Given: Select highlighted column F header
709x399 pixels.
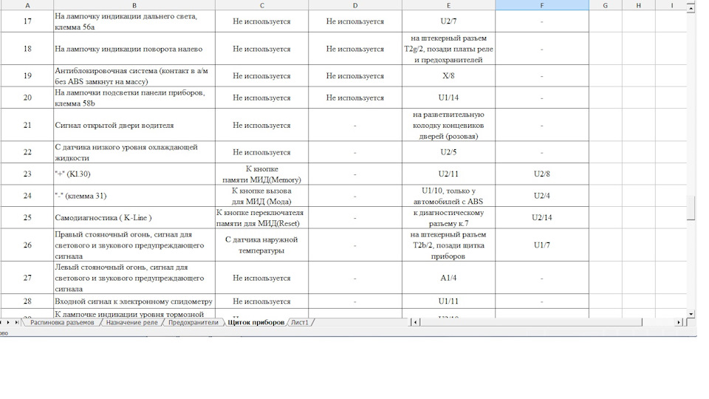Looking at the screenshot, I should coord(541,5).
